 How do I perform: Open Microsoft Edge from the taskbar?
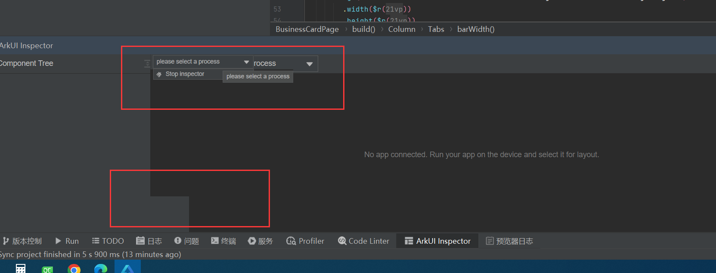click(101, 269)
